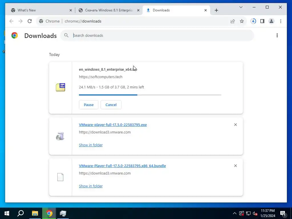The width and height of the screenshot is (292, 219).
Task: Click the bundle file's blank document icon
Action: click(x=60, y=177)
